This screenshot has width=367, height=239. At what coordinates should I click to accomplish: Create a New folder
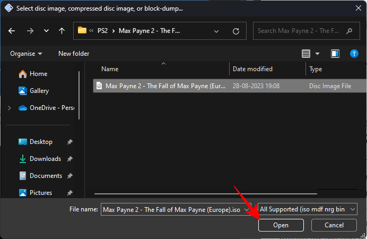[74, 54]
